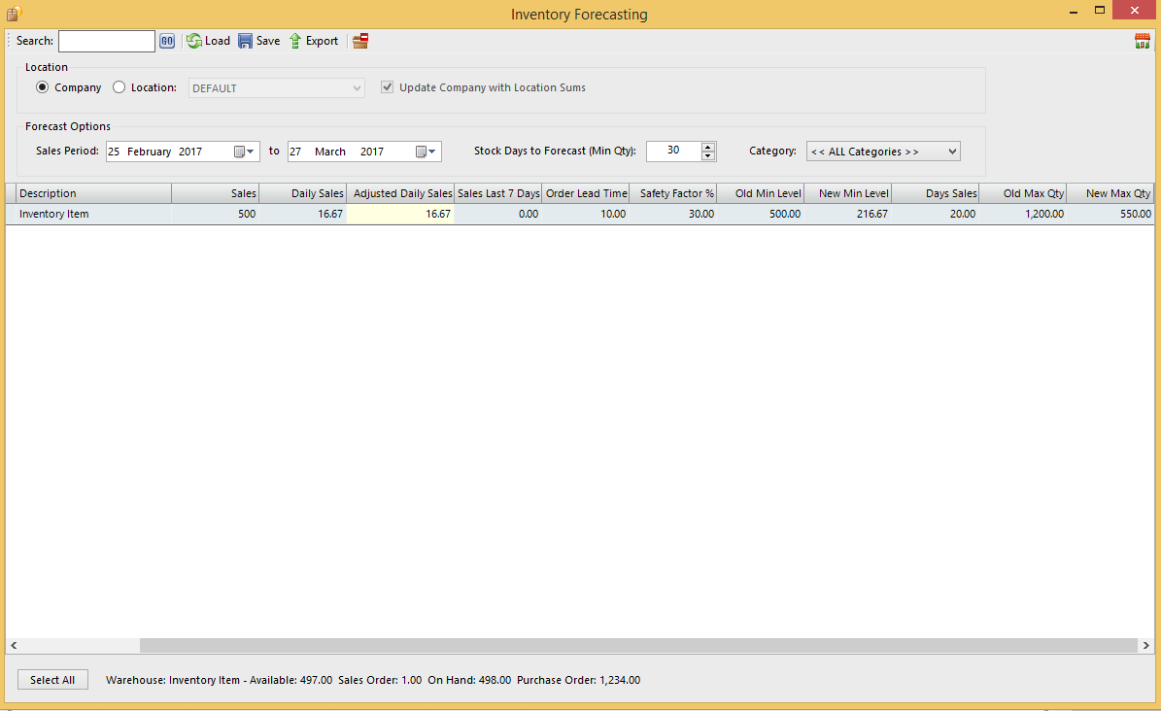Increase Stock Days to Forecast value
The image size is (1161, 711).
point(708,147)
